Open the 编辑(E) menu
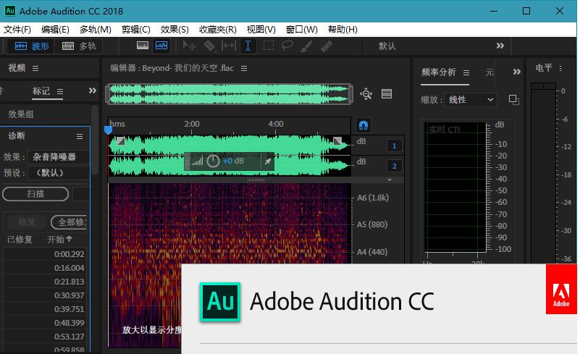This screenshot has width=580, height=354. click(55, 30)
